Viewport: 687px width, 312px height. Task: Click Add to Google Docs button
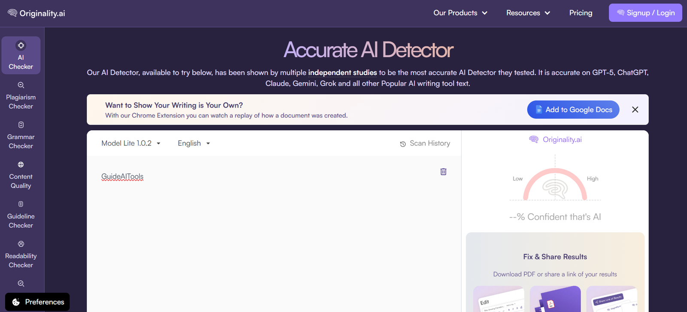click(x=573, y=110)
